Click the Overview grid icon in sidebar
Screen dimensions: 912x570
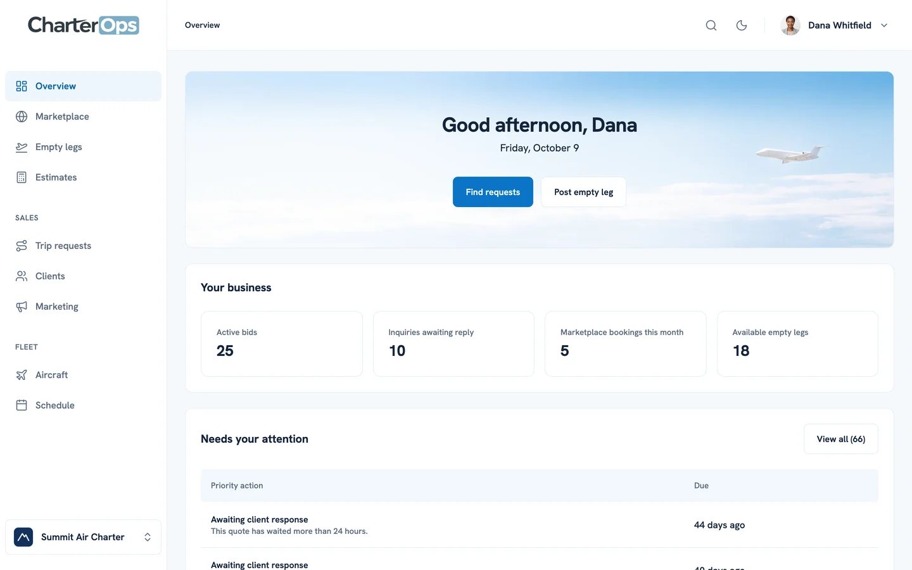point(22,86)
